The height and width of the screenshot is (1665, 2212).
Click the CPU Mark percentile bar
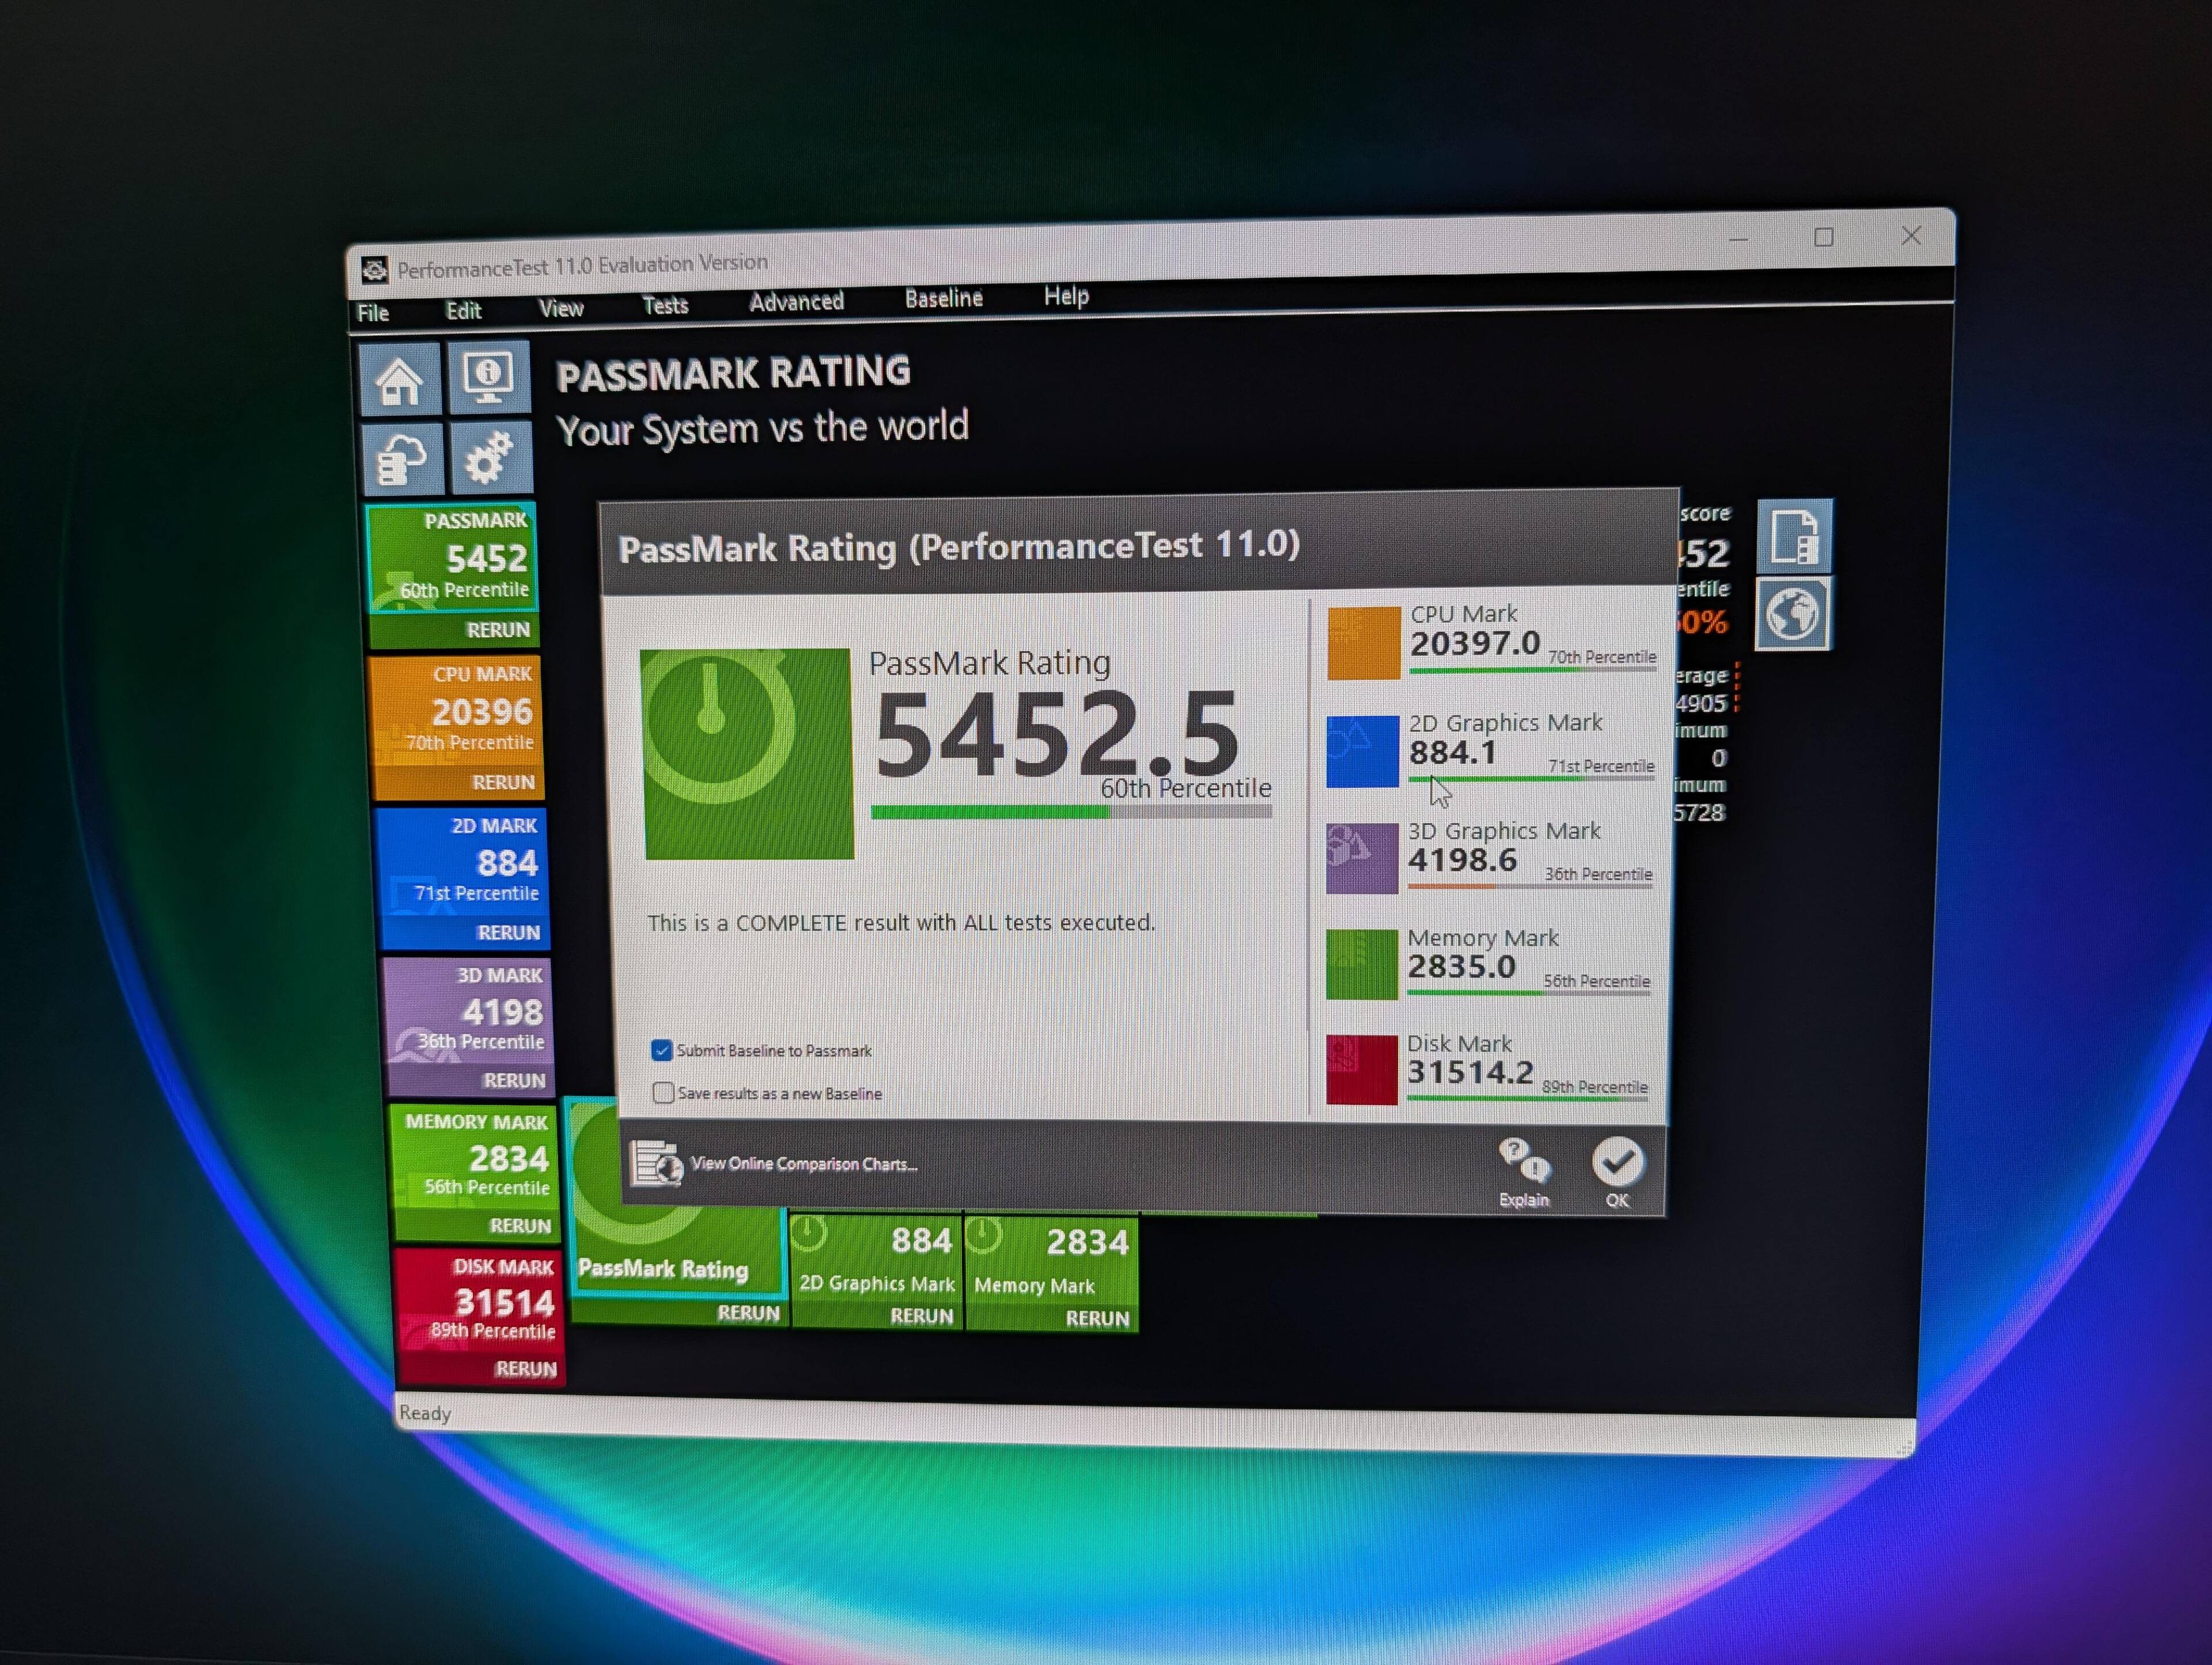click(x=1532, y=670)
